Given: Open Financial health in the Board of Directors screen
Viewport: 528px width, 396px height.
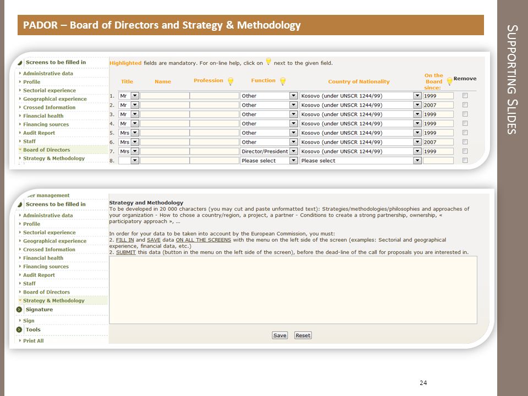Looking at the screenshot, I should [x=43, y=116].
